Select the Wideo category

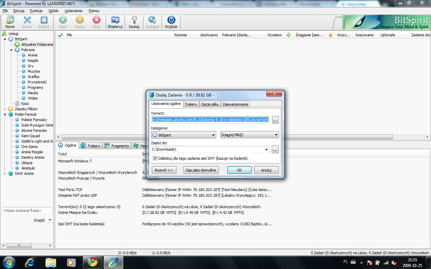(33, 98)
